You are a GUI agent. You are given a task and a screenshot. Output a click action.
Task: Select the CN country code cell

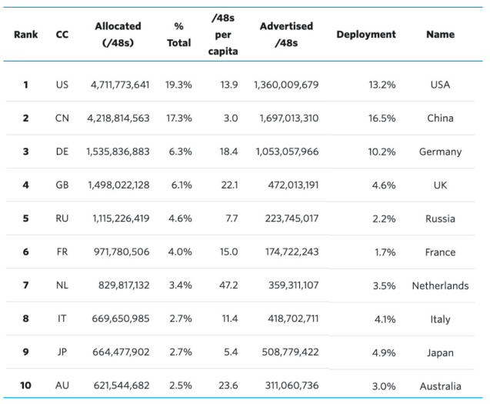click(62, 119)
